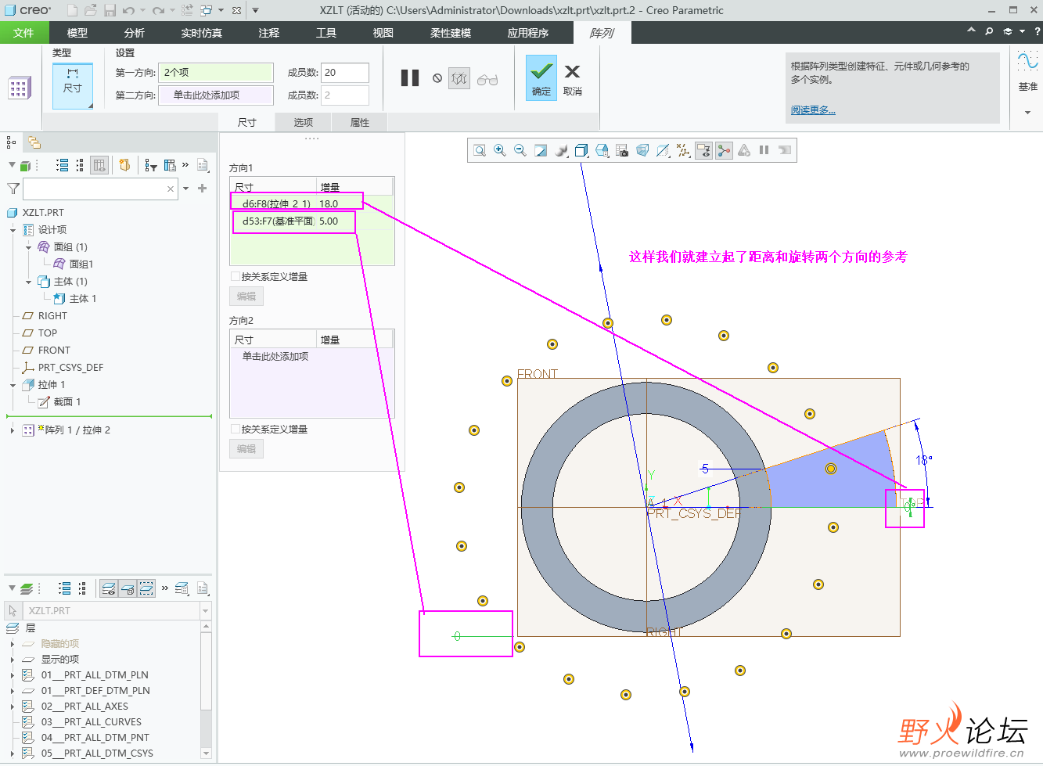Click the 第一方向 collector field

[216, 73]
